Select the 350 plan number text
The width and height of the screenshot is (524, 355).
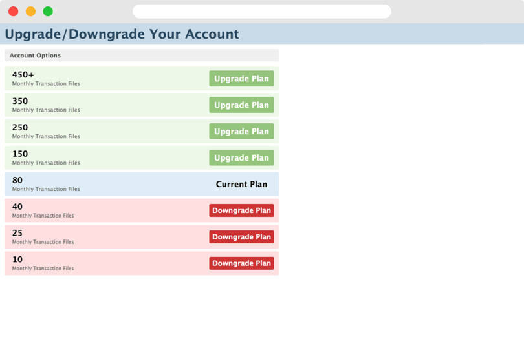(20, 101)
